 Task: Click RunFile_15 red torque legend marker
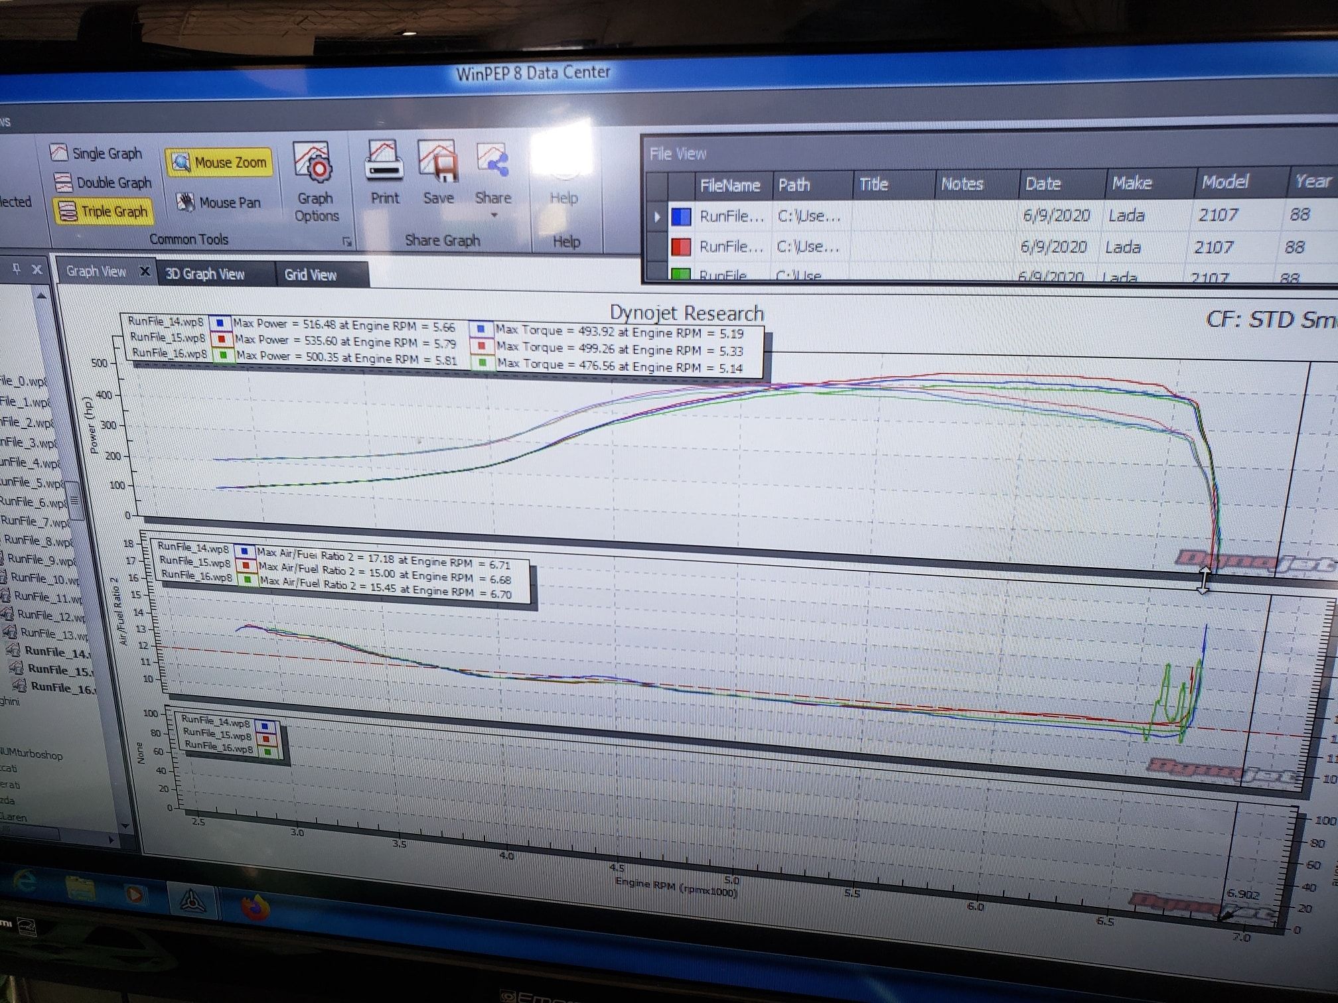pos(483,346)
